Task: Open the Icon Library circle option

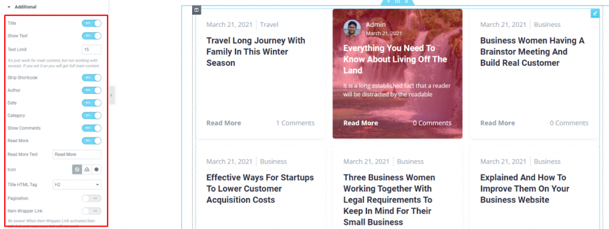Action: [x=97, y=170]
